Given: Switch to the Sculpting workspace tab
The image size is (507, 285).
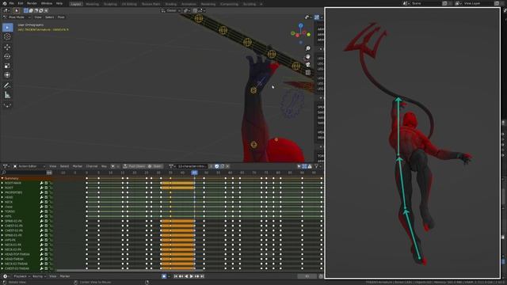Looking at the screenshot, I should tap(110, 4).
